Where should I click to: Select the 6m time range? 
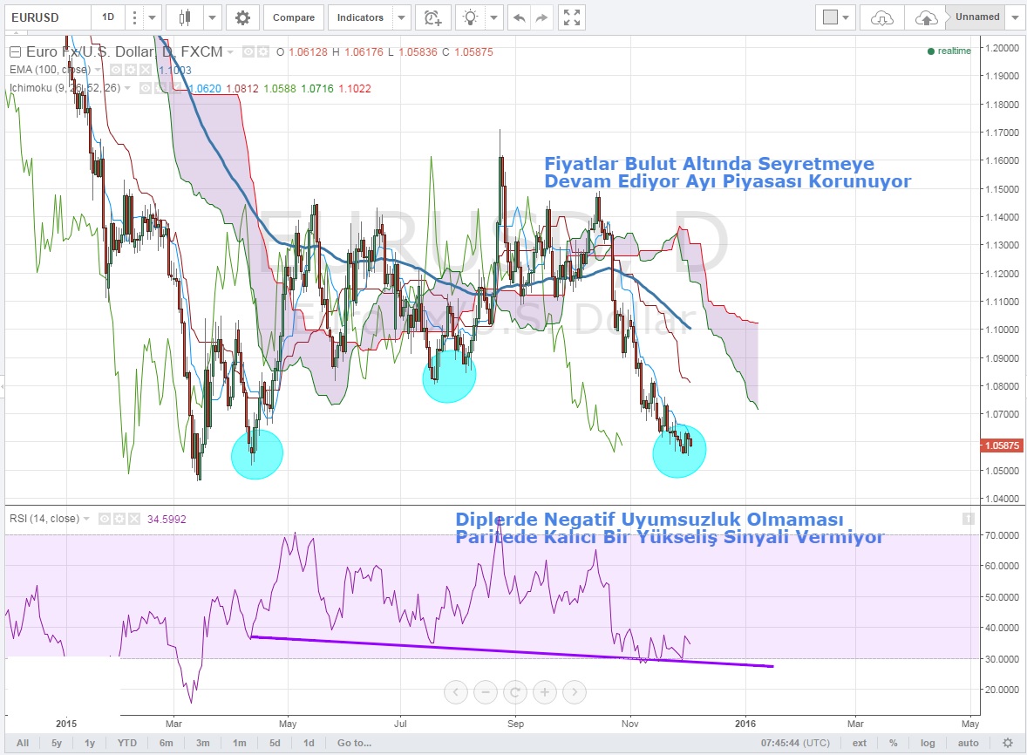point(166,743)
